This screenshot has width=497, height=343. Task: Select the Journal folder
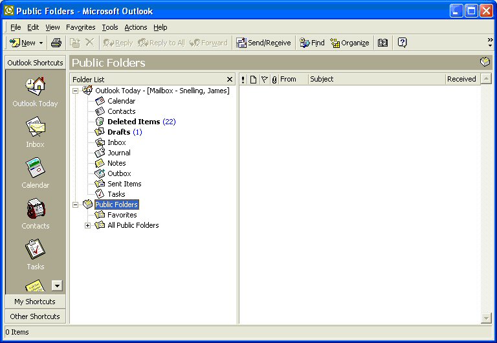pyautogui.click(x=119, y=153)
